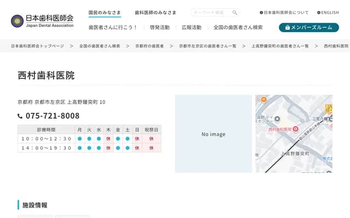Open 日本歯科医師会について link

(x=284, y=13)
